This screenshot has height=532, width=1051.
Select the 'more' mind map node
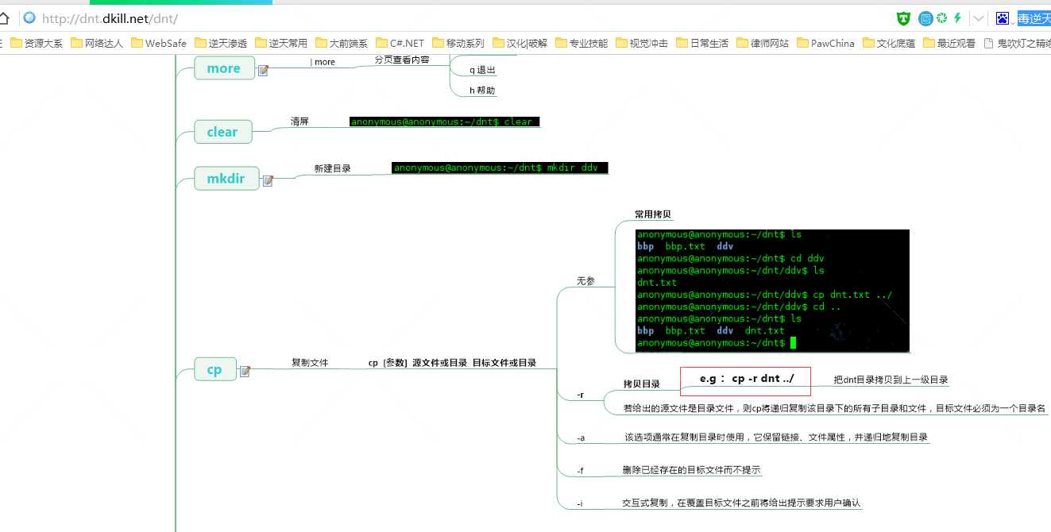point(223,68)
